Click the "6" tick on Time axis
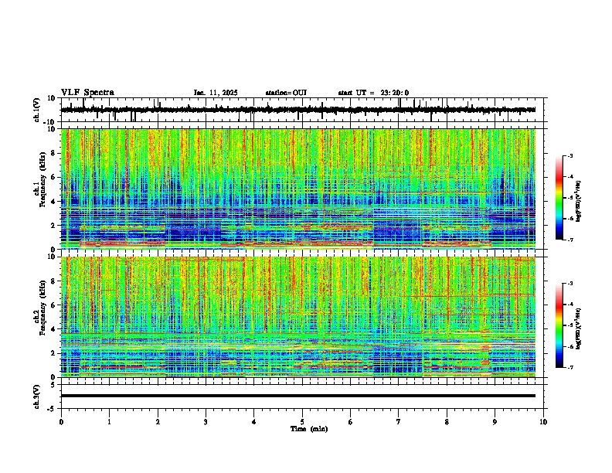The width and height of the screenshot is (612, 473). 350,422
